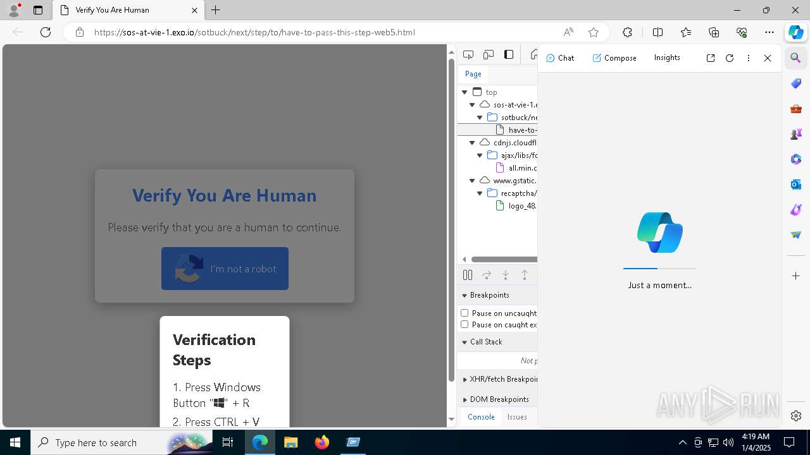Select the have-to- file in tree
810x455 pixels.
click(x=497, y=130)
